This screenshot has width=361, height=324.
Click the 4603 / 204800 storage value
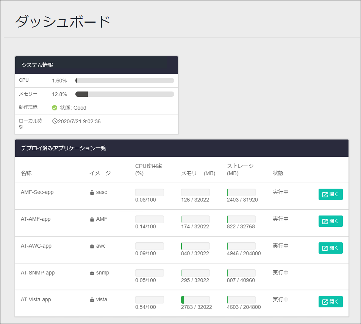[x=244, y=307]
